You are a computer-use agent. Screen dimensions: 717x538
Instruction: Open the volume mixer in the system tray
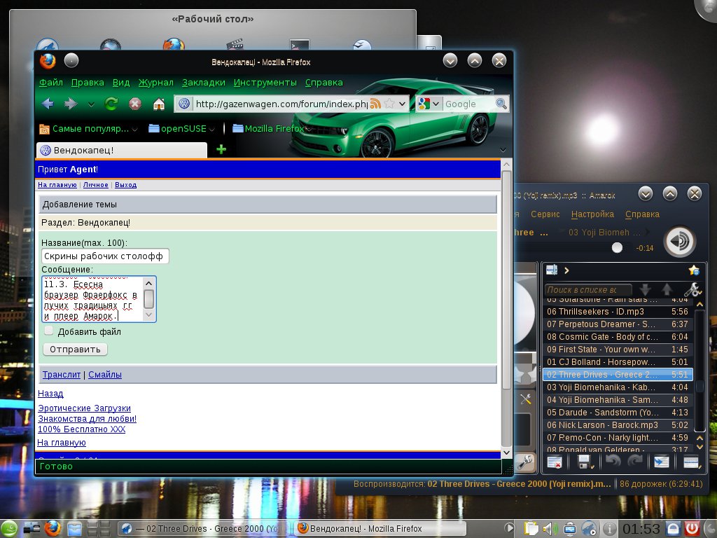[549, 530]
